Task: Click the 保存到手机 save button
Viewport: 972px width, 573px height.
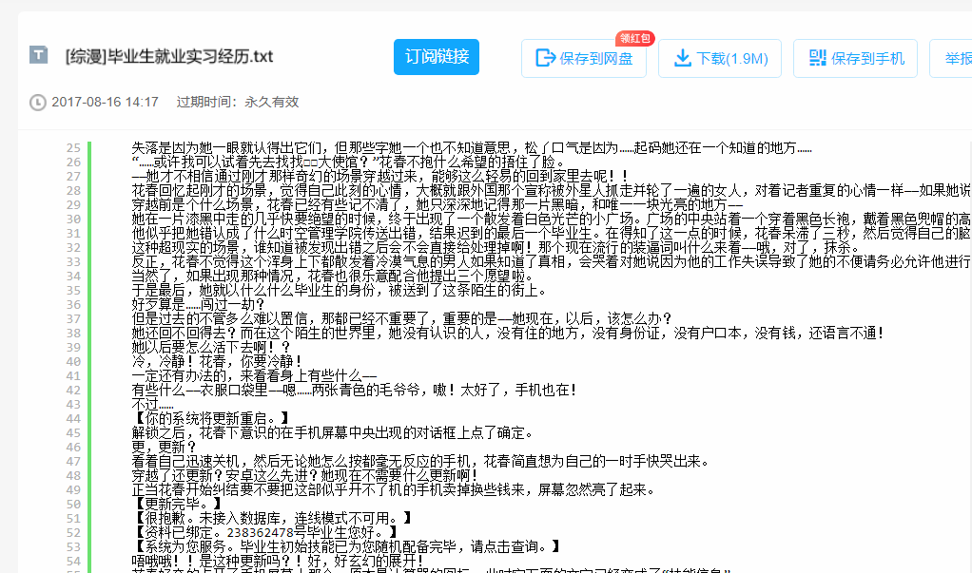Action: [x=855, y=58]
